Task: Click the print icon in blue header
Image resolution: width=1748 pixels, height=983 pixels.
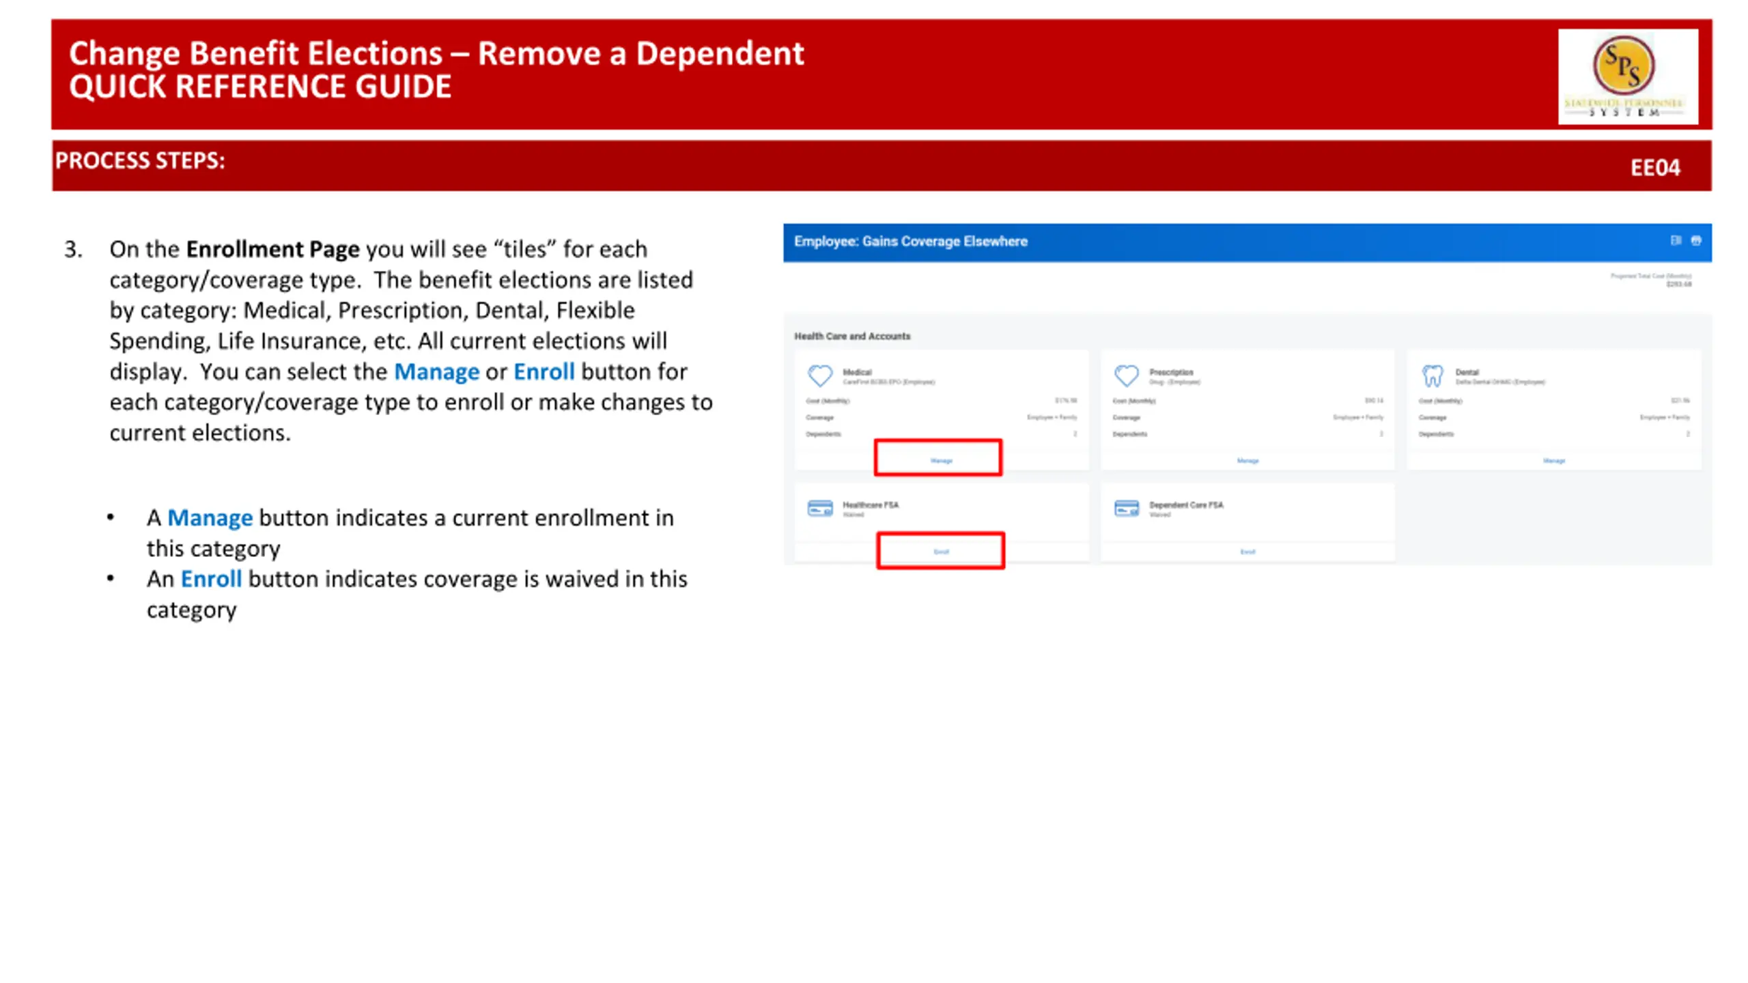Action: [x=1696, y=240]
